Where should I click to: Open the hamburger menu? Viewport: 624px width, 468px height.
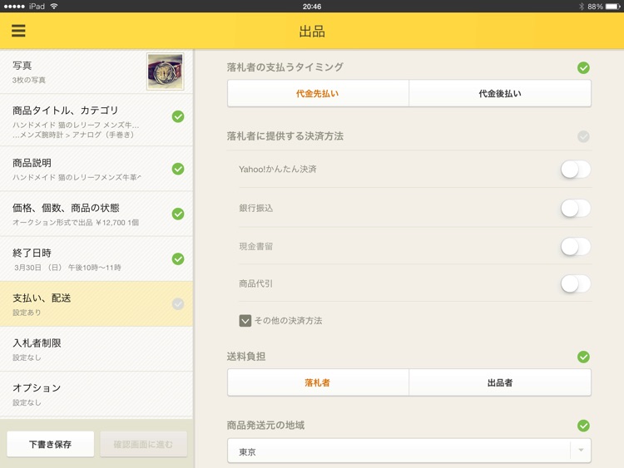(x=18, y=31)
